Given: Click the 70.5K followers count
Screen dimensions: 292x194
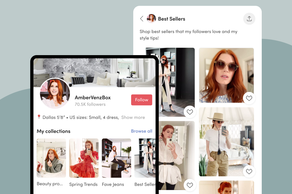Looking at the screenshot, I should [x=90, y=104].
